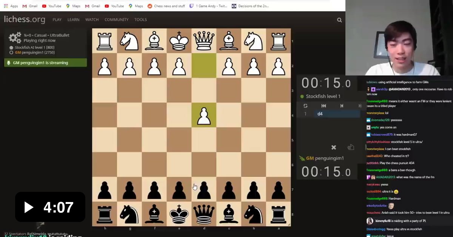
Task: Advance with the next-move arrow icon
Action: pyautogui.click(x=359, y=106)
